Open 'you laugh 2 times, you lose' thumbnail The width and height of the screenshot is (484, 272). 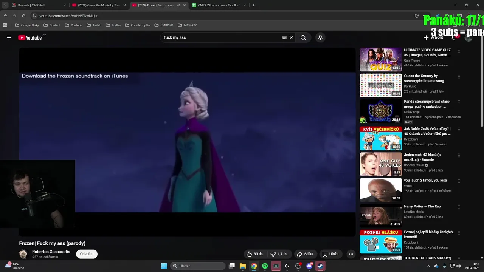[x=380, y=190]
